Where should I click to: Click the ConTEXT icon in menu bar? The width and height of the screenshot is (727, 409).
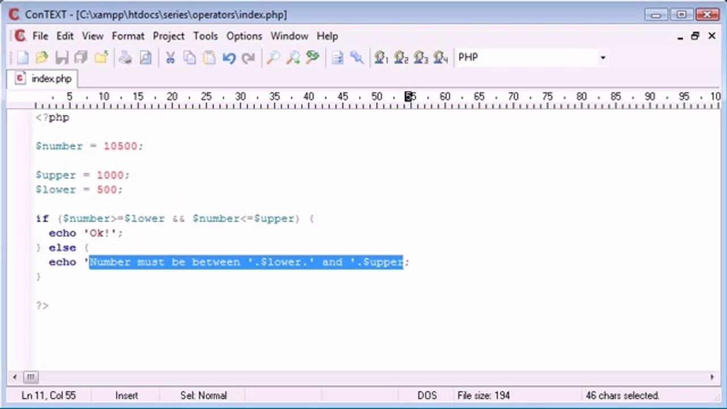pos(20,36)
